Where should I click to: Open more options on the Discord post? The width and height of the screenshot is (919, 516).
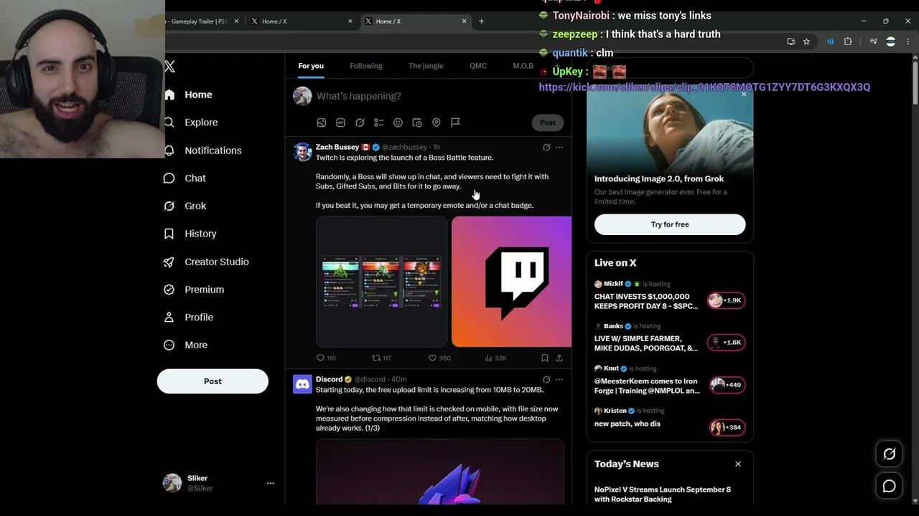(559, 380)
